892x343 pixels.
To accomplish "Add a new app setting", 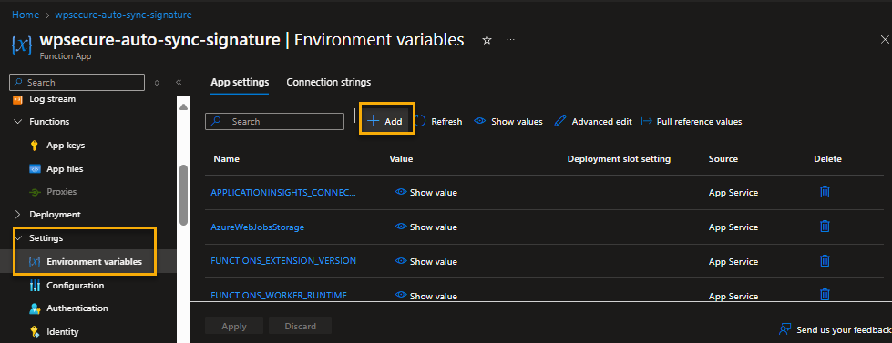I will 385,122.
